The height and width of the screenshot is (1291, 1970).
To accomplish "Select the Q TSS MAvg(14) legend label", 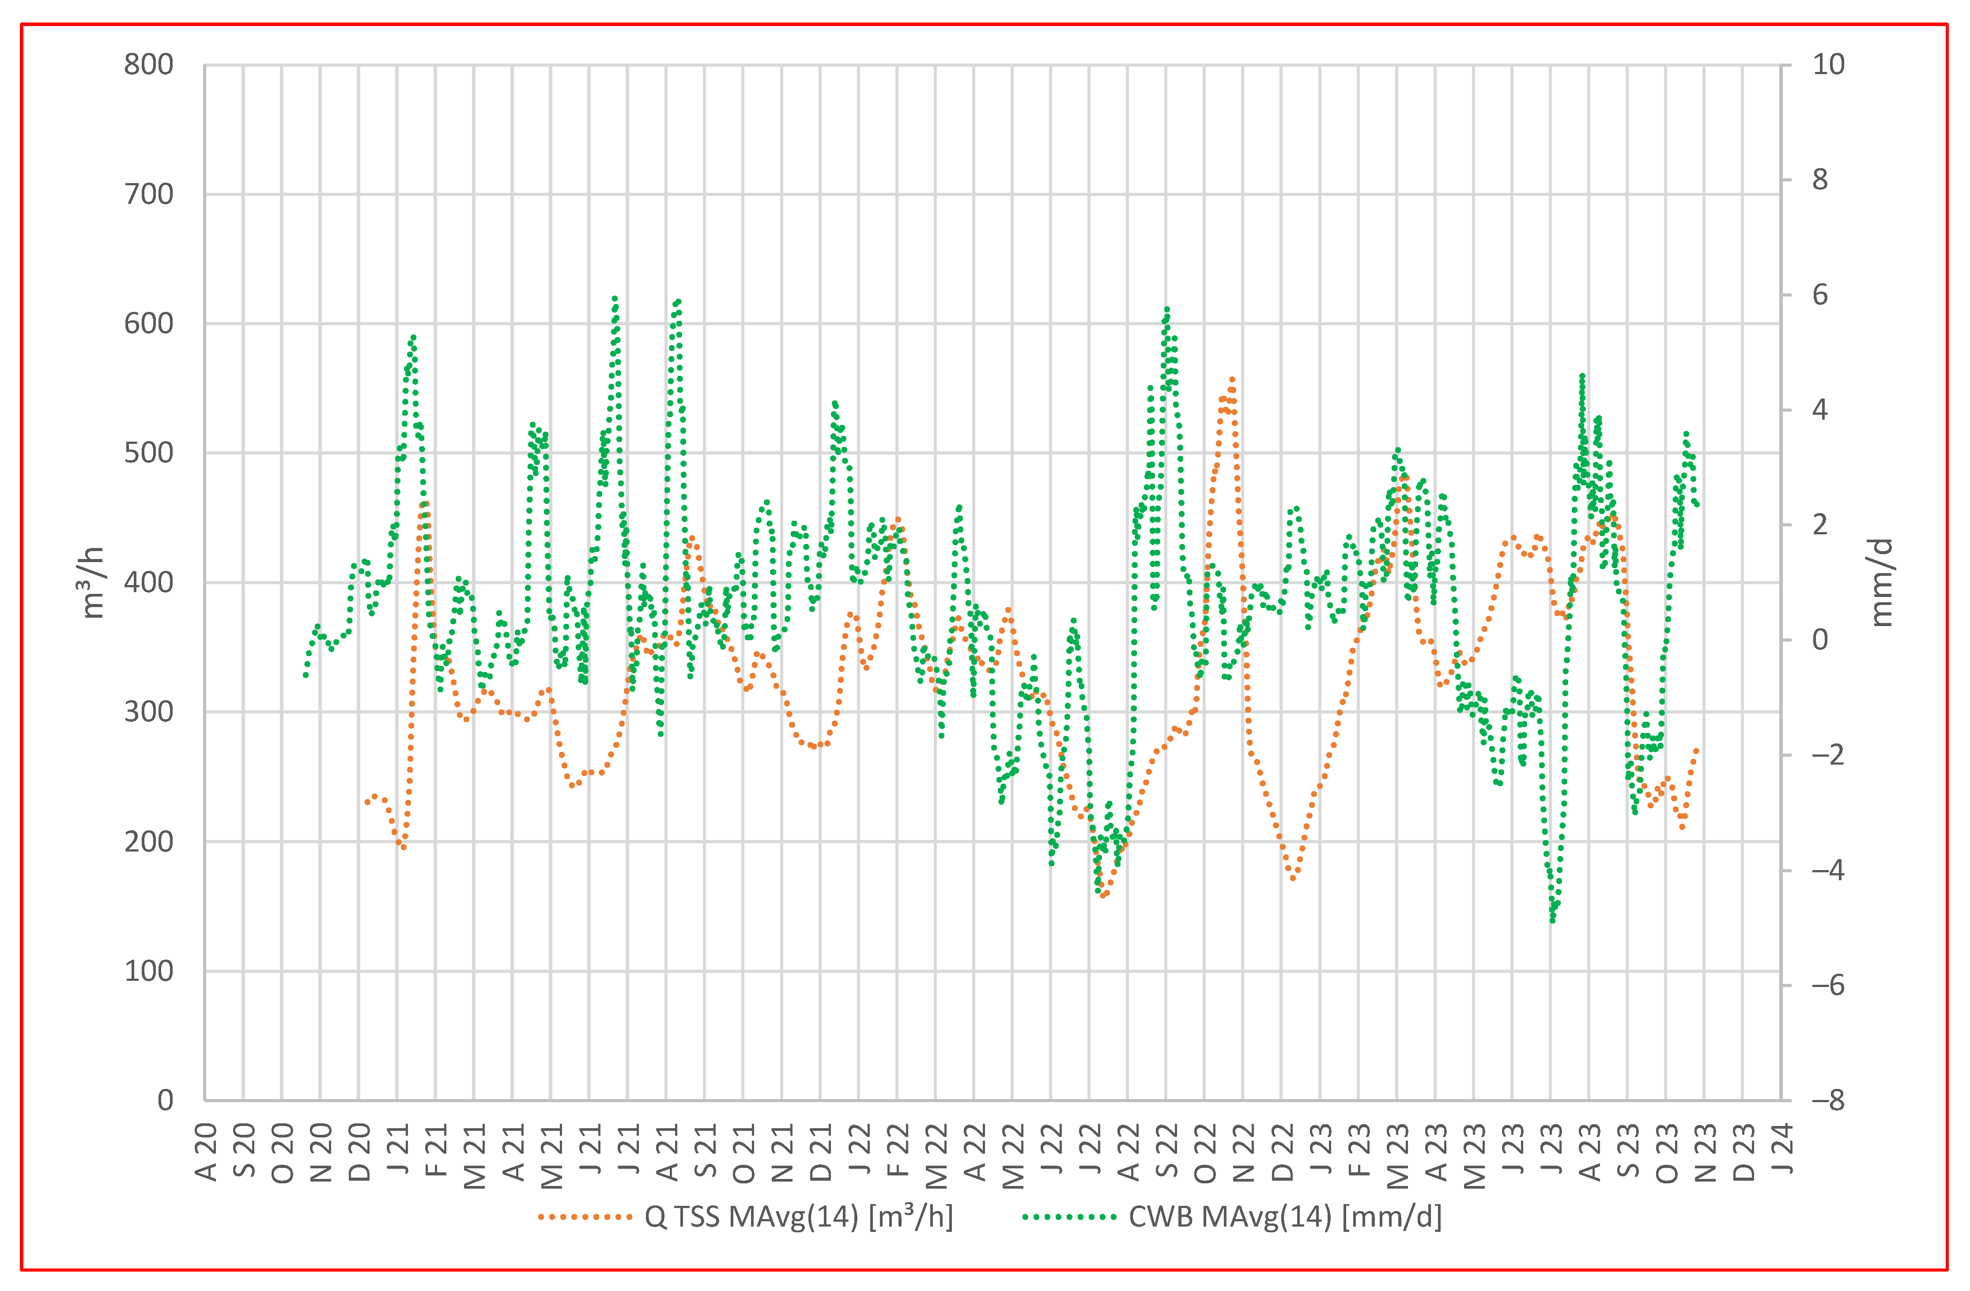I will point(798,1217).
